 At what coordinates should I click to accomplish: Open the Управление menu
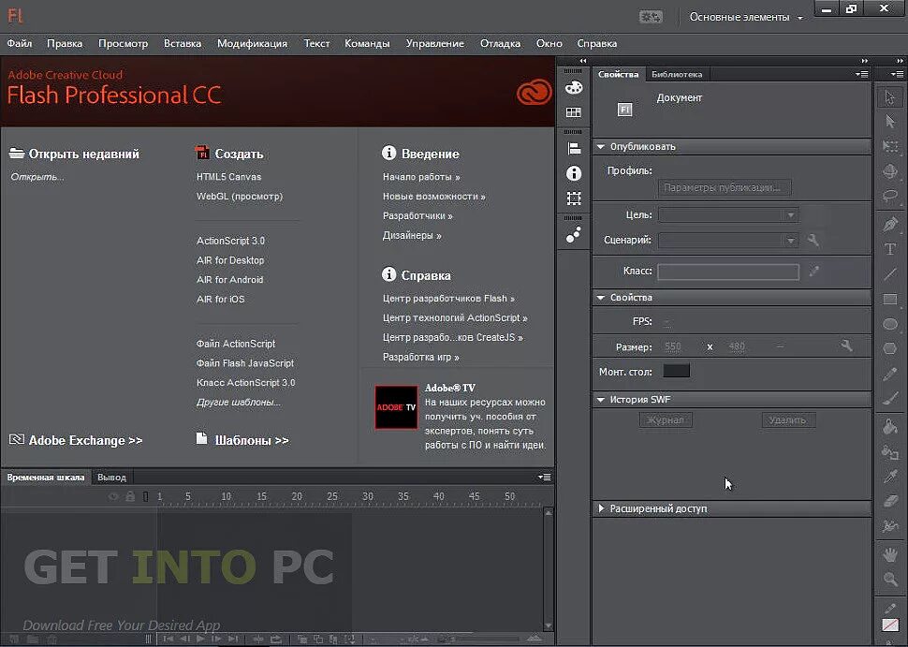coord(435,43)
